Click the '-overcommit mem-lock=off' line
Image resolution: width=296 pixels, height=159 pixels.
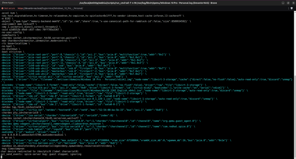click(x=19, y=24)
